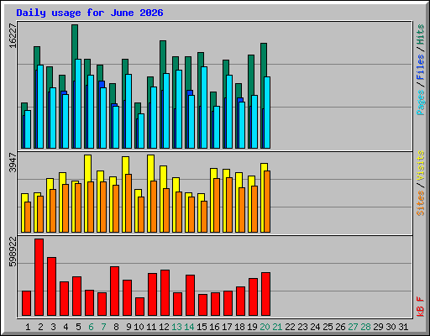This screenshot has height=336, width=430.
Task: Click green weekend day 27 label
Action: (353, 327)
